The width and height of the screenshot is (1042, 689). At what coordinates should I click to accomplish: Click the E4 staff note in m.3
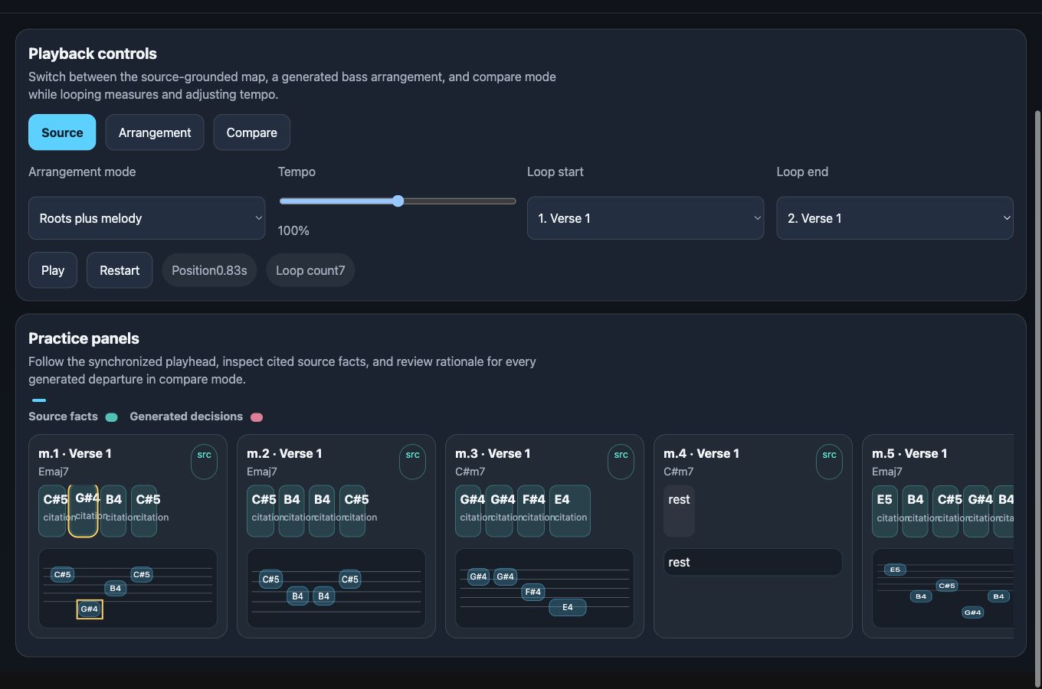point(568,607)
